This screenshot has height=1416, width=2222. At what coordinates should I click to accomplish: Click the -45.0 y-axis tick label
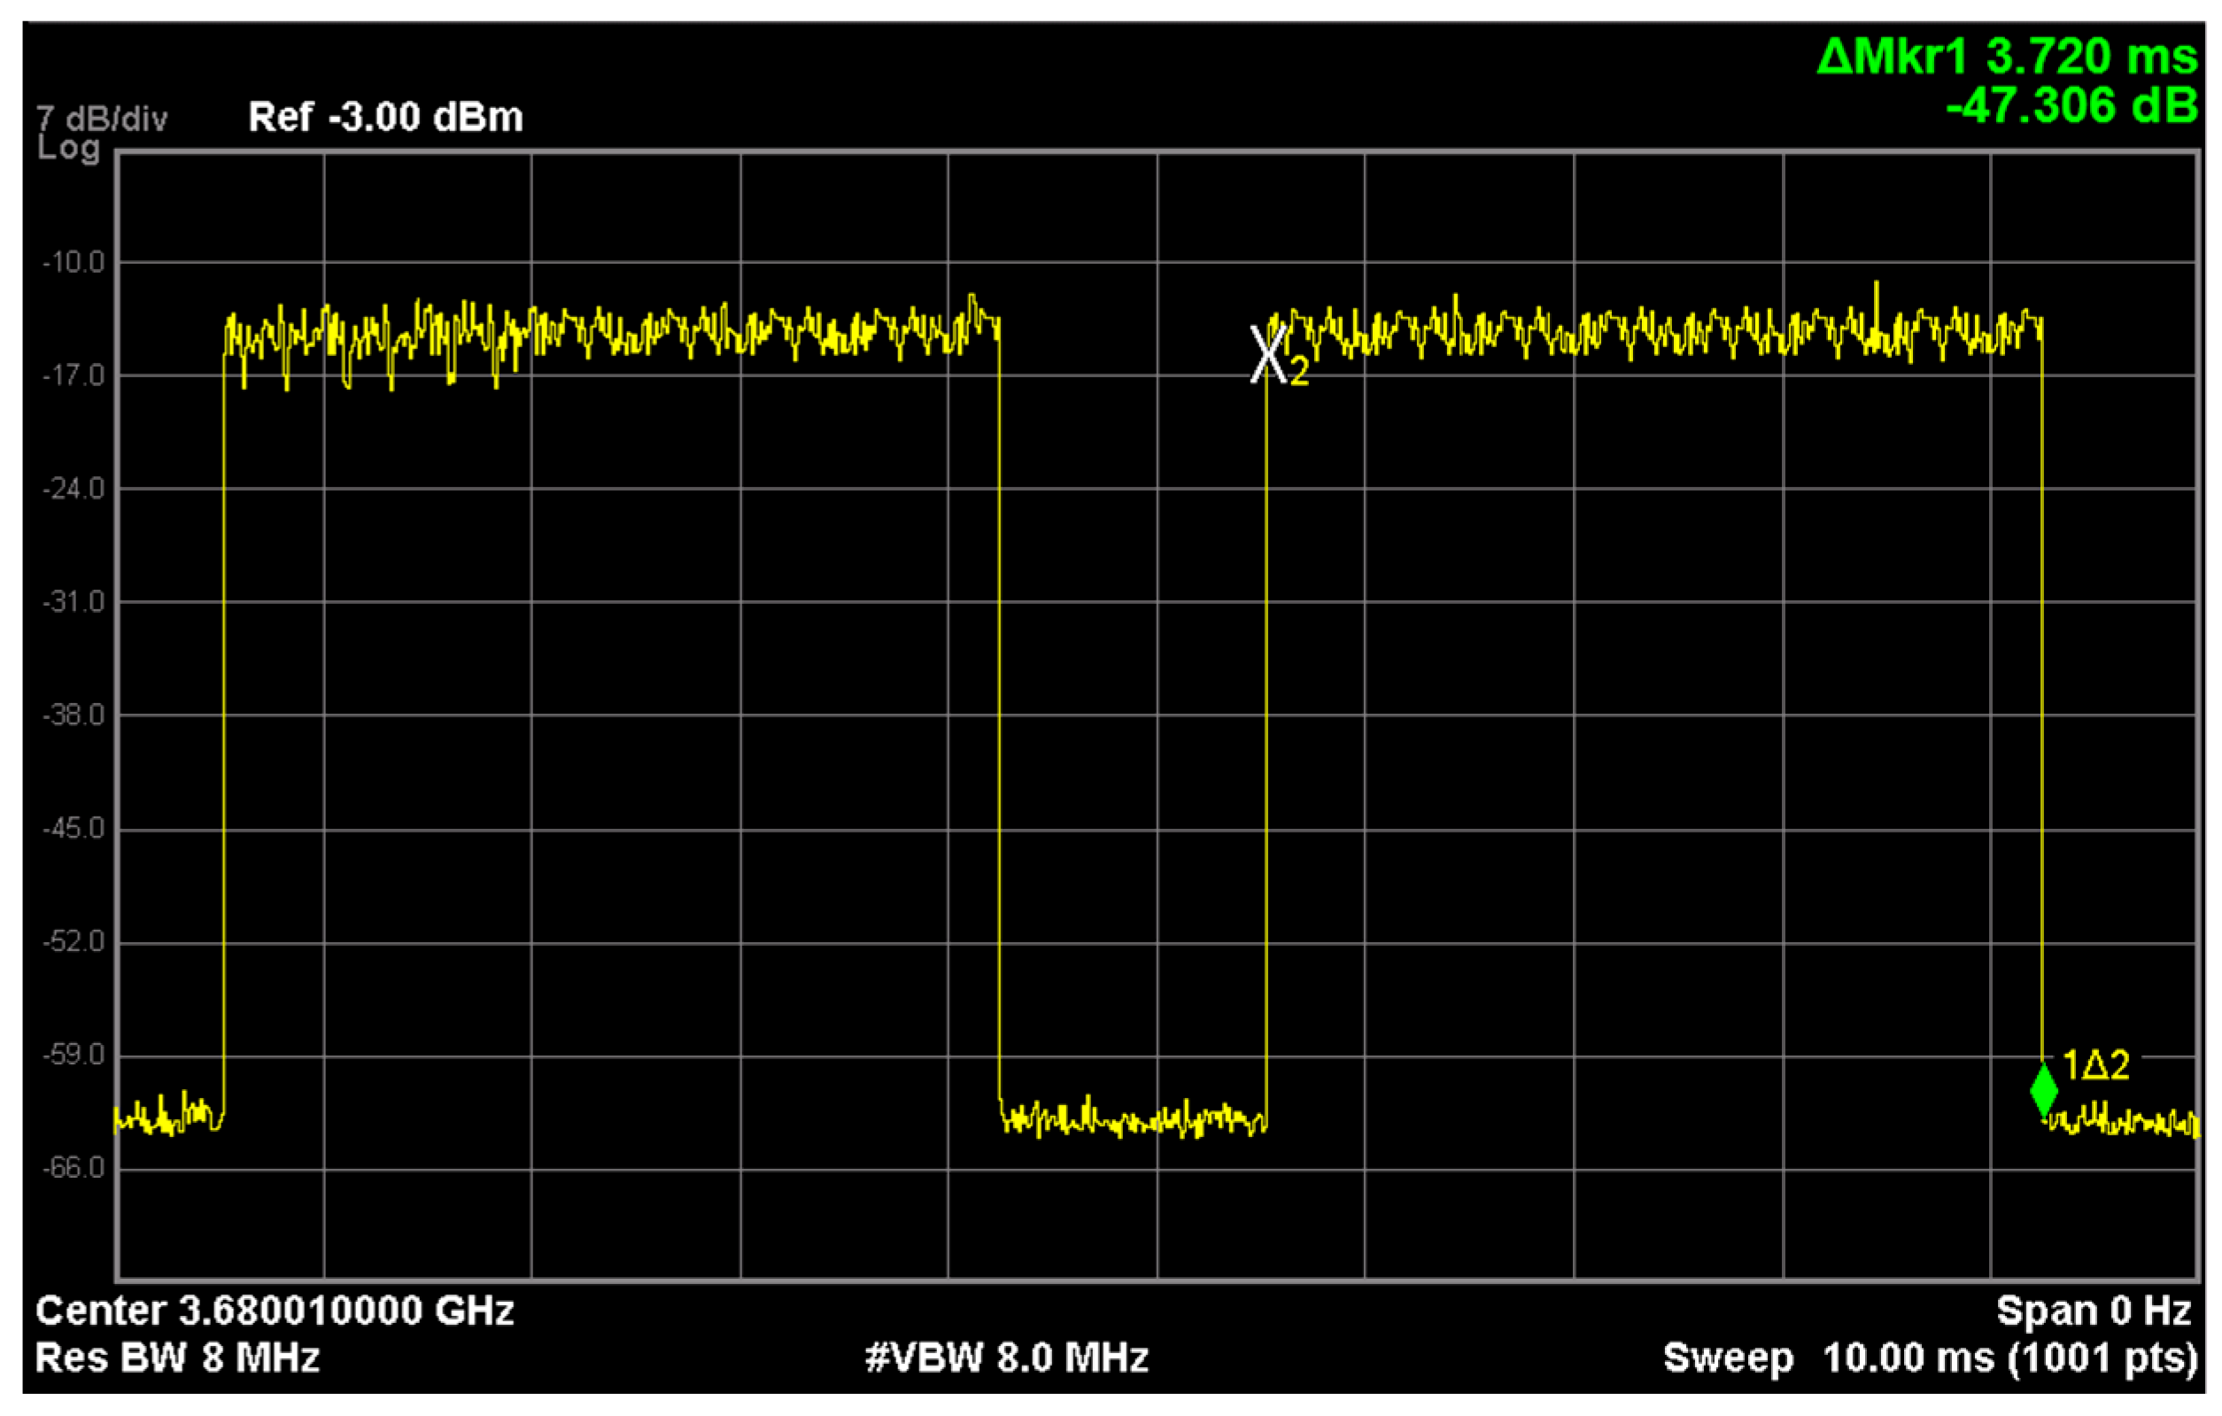click(x=74, y=829)
